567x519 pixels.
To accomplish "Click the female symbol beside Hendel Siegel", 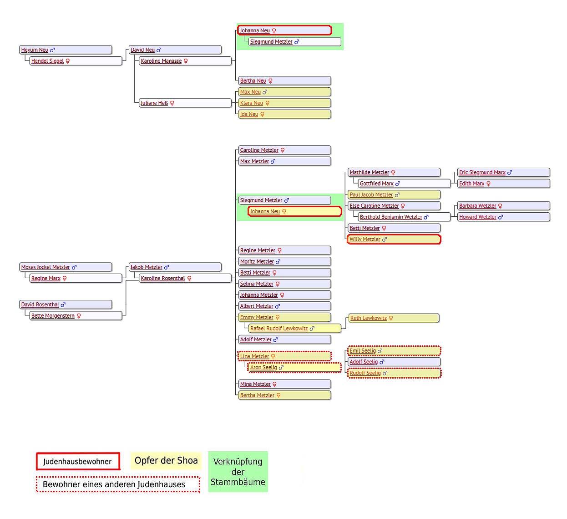I will [68, 61].
